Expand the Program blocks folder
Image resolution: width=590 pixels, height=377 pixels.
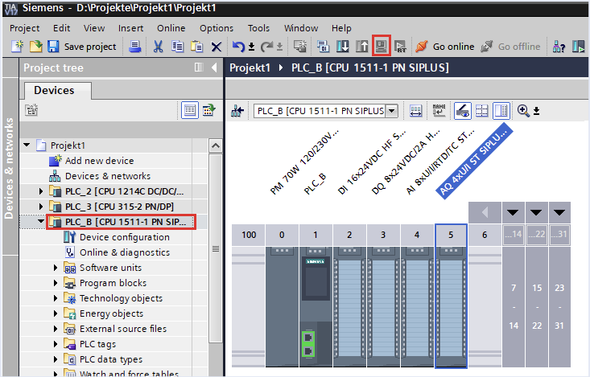point(56,283)
